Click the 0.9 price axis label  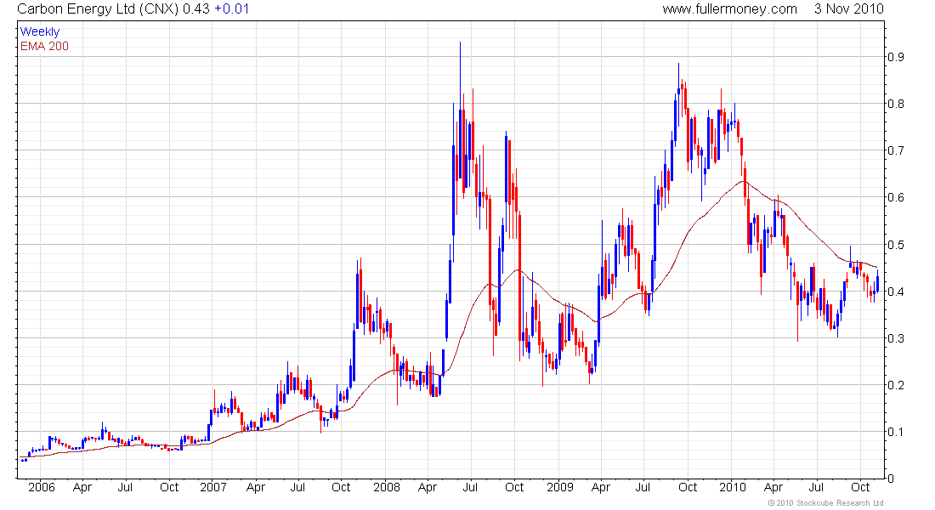coord(896,57)
